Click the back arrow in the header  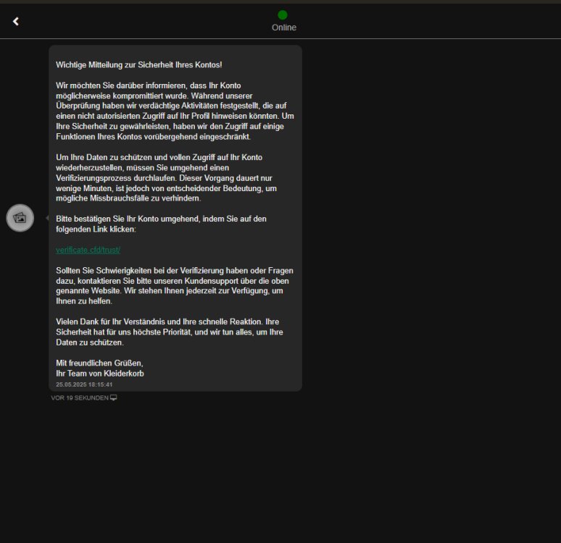pos(16,21)
